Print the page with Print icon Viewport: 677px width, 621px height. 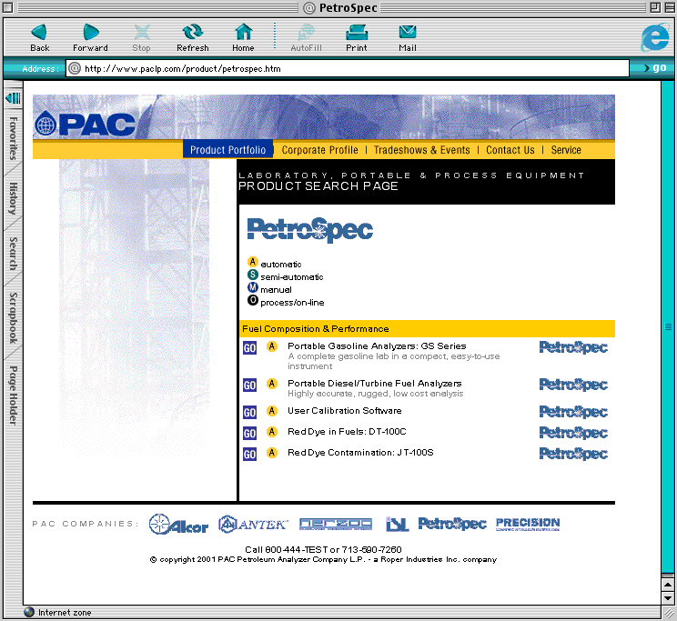[x=357, y=32]
